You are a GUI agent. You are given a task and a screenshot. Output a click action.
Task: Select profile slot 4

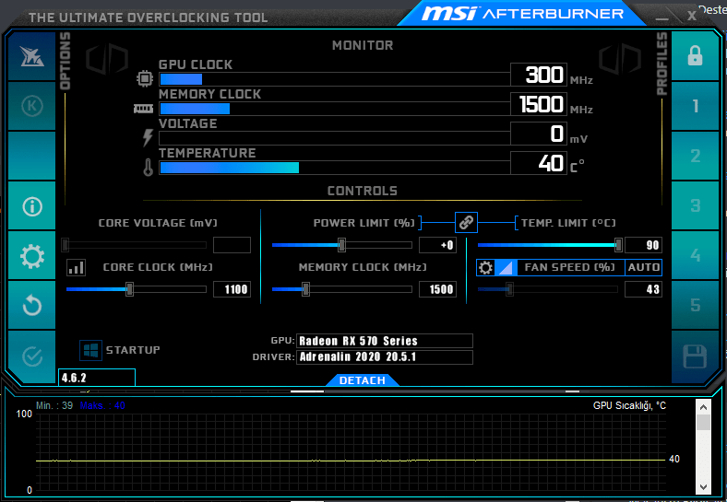(x=695, y=255)
